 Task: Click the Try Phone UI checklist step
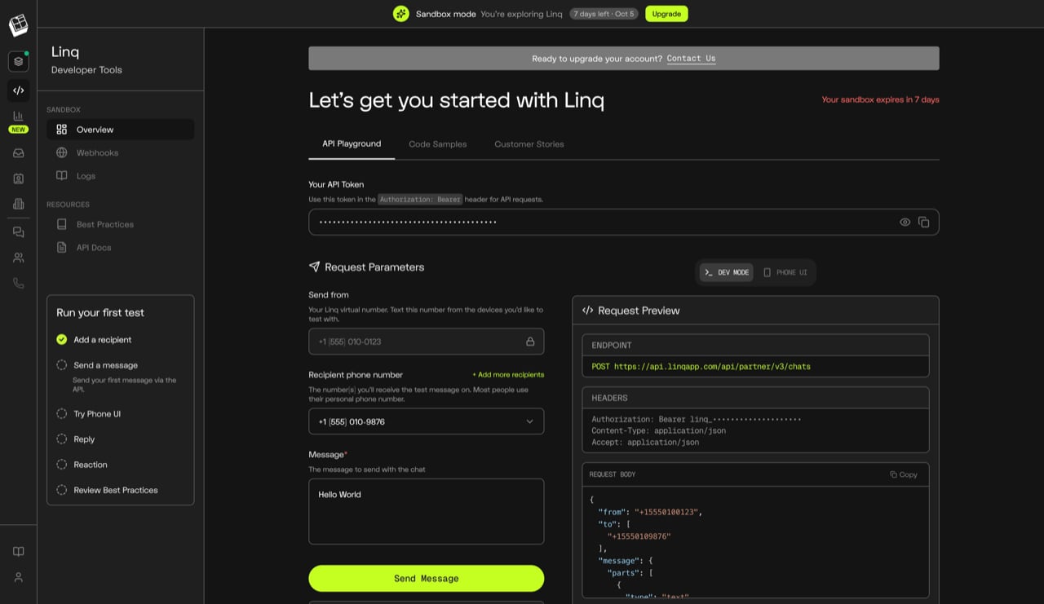[88, 414]
